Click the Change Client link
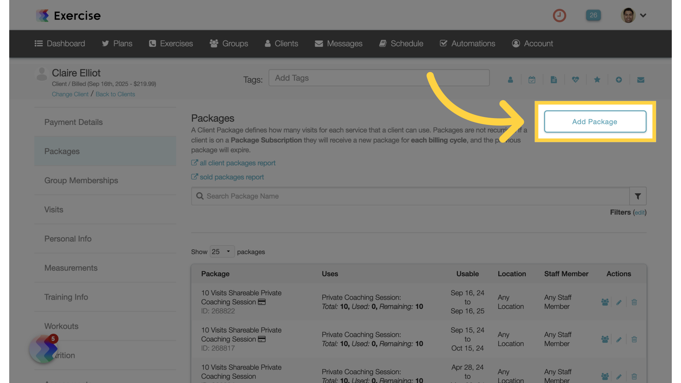This screenshot has width=681, height=383. click(70, 94)
